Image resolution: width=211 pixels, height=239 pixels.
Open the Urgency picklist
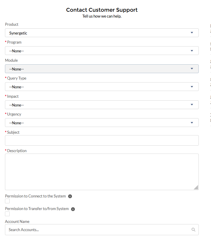[102, 123]
